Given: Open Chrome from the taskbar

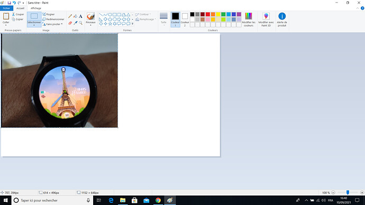Looking at the screenshot, I should 158,200.
